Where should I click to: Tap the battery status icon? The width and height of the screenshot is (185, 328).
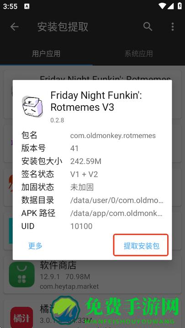coord(180,6)
